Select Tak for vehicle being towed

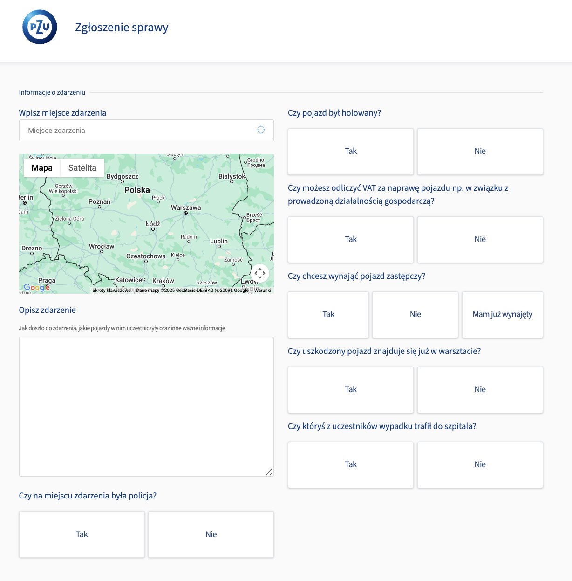click(x=350, y=152)
